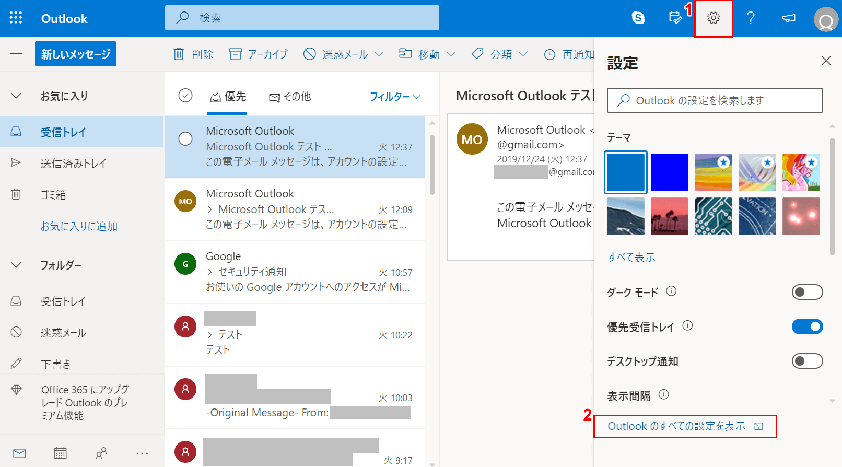Switch to Calendar view in bottom bar
The height and width of the screenshot is (467, 842).
(x=60, y=453)
